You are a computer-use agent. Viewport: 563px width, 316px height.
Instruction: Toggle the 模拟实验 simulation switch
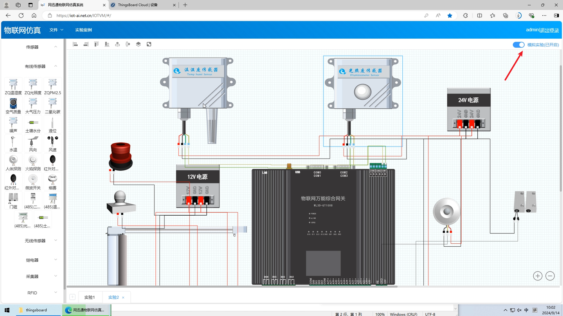coord(518,45)
